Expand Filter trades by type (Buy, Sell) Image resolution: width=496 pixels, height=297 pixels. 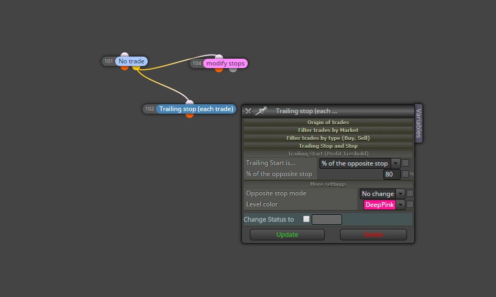point(328,138)
